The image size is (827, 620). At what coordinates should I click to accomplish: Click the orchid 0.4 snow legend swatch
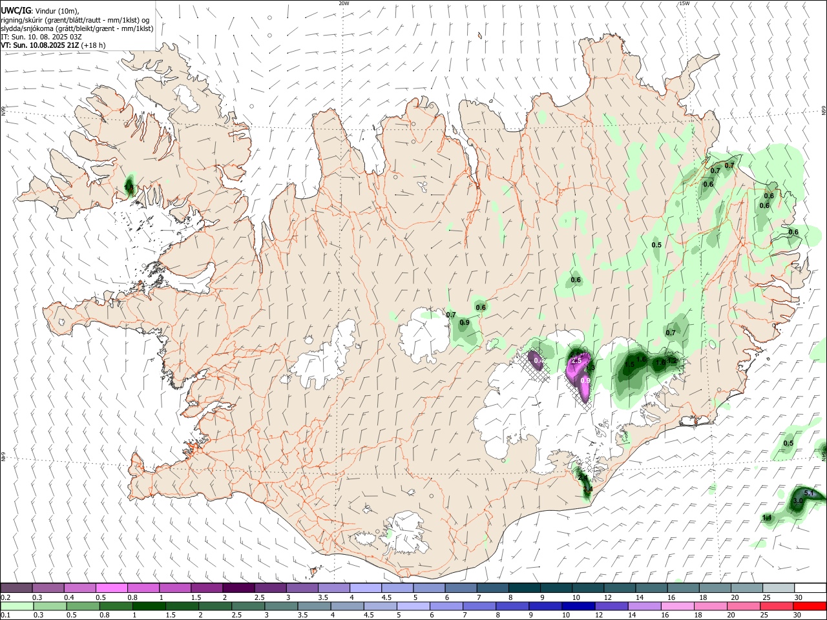point(79,588)
